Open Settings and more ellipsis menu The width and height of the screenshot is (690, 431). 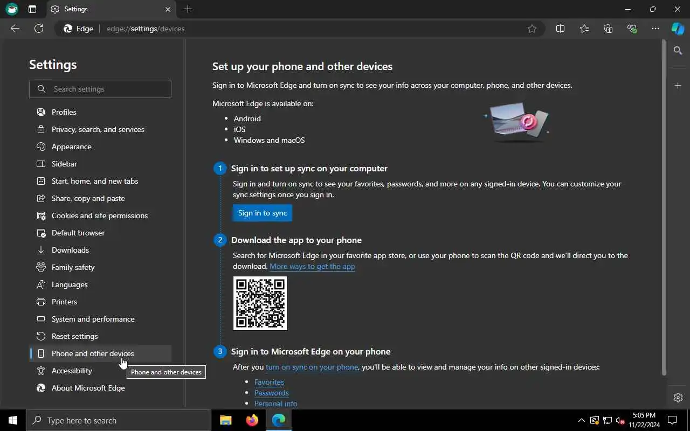tap(655, 29)
